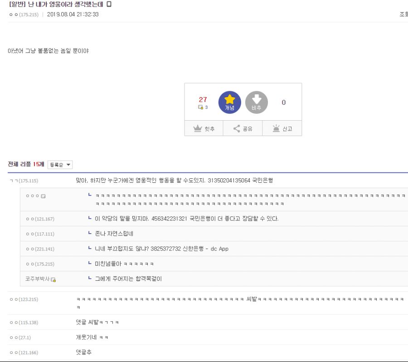Open the 공유 share option
The height and width of the screenshot is (362, 408).
click(243, 128)
